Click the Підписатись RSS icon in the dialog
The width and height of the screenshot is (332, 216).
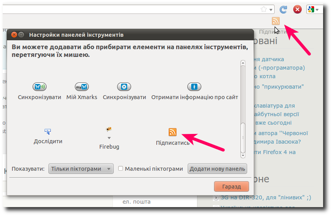click(x=173, y=132)
